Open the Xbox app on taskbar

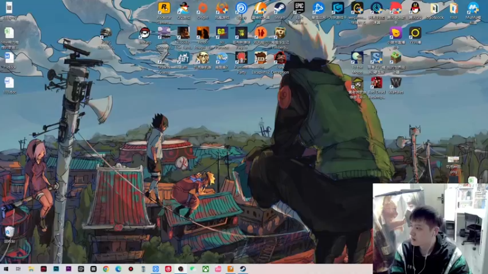point(206,269)
